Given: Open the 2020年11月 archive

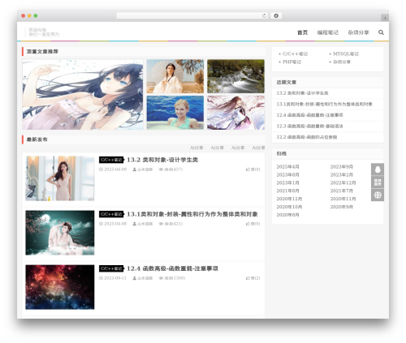Looking at the screenshot, I should [343, 199].
